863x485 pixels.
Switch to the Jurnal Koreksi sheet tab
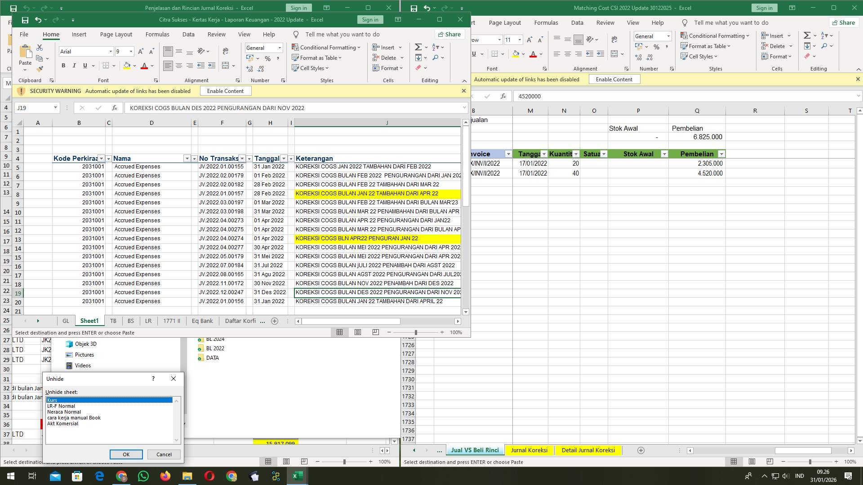(x=529, y=450)
